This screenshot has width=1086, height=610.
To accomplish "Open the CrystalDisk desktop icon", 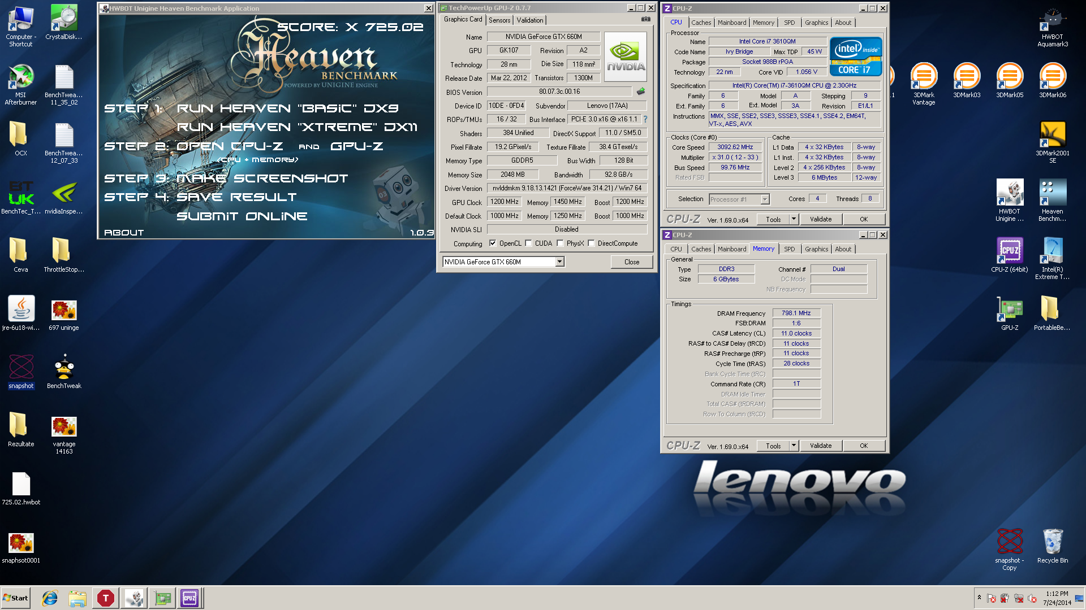I will 64,23.
